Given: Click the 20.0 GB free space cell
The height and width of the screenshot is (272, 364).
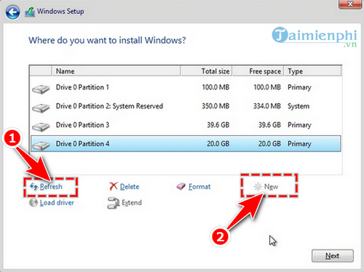Looking at the screenshot, I should point(269,144).
